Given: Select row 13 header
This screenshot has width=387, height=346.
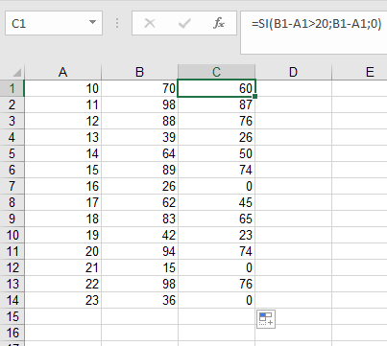Looking at the screenshot, I should (x=12, y=284).
